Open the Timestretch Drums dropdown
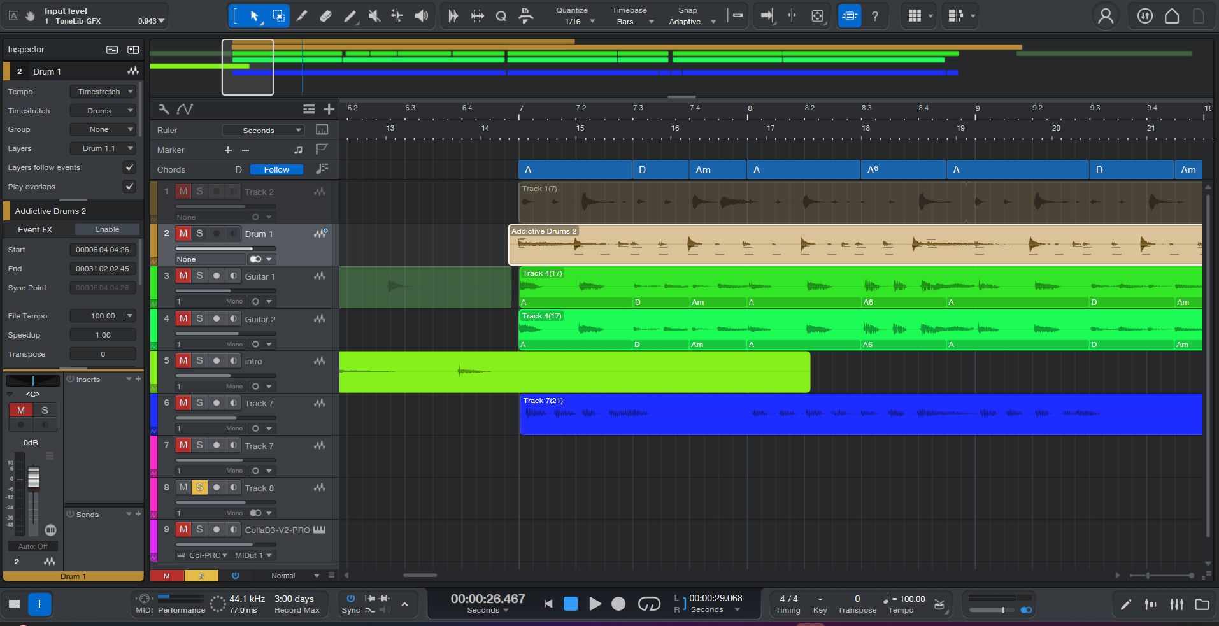Viewport: 1219px width, 626px height. tap(103, 111)
